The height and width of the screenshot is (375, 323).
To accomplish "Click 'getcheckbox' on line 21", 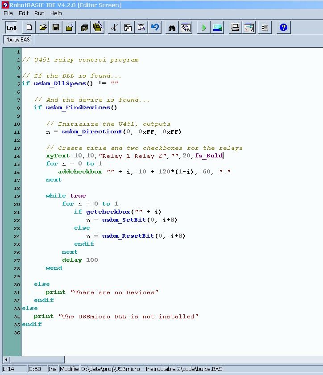I will (x=108, y=212).
